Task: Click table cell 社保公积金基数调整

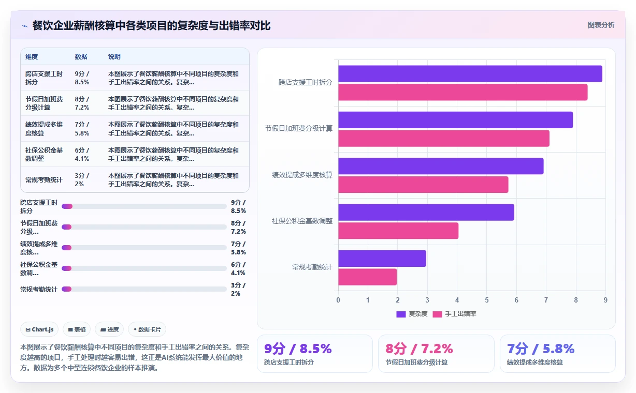Action: [45, 155]
